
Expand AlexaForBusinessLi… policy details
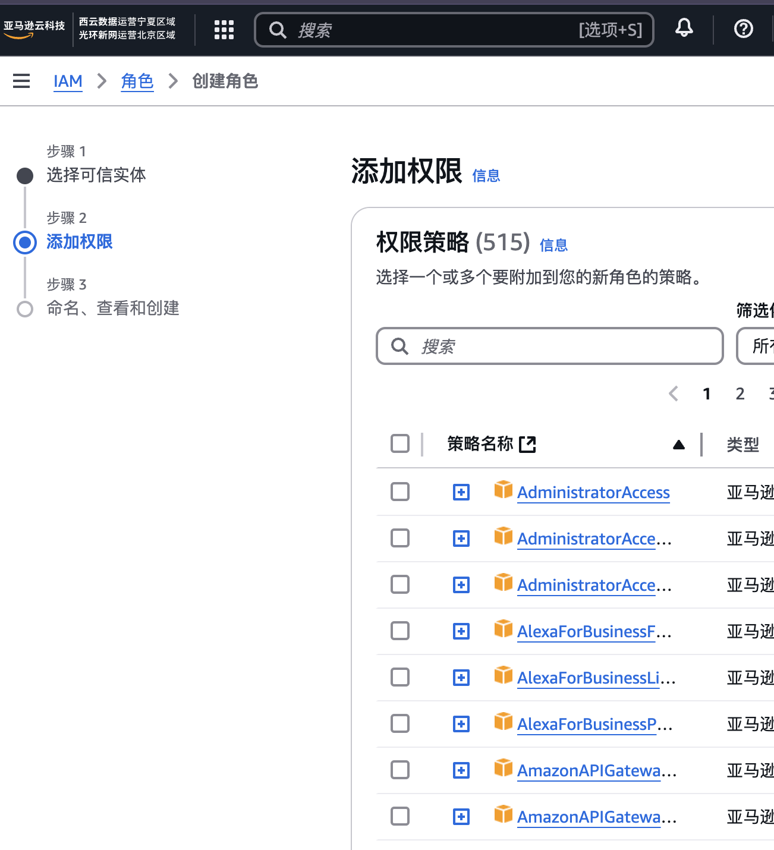click(461, 678)
